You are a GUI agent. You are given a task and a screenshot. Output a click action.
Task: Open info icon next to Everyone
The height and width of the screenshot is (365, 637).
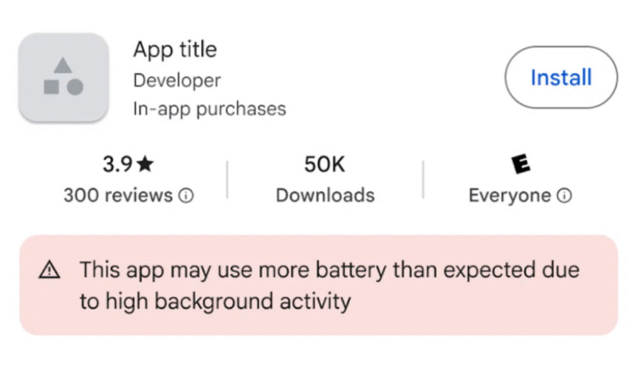click(564, 196)
